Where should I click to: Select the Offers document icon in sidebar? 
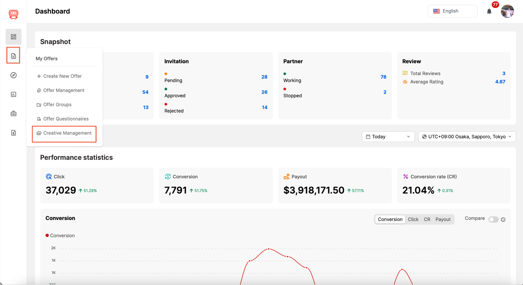pyautogui.click(x=13, y=55)
